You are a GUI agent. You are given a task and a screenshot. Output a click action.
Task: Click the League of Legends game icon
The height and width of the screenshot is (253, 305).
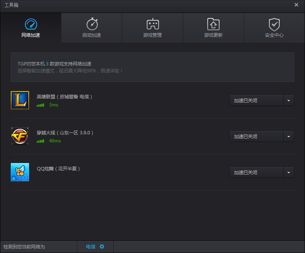[x=20, y=100]
